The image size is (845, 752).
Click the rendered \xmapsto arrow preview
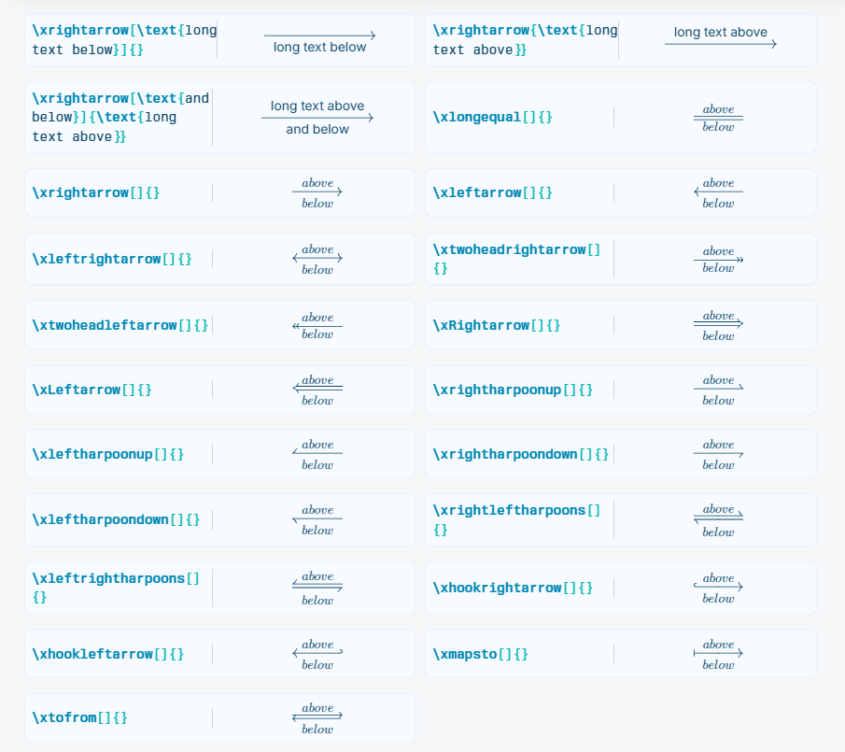click(718, 654)
